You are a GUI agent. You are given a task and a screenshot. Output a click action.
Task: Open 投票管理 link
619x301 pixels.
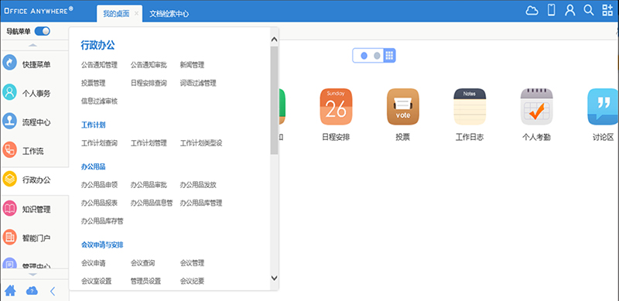pos(93,83)
